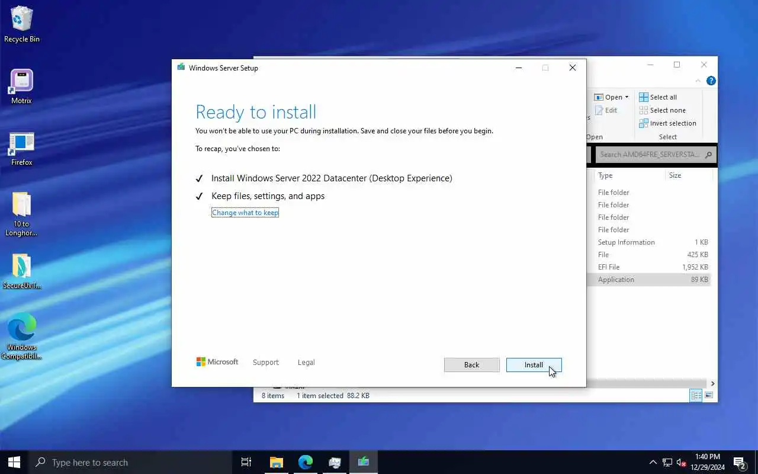758x474 pixels.
Task: Click the Install button
Action: click(534, 365)
